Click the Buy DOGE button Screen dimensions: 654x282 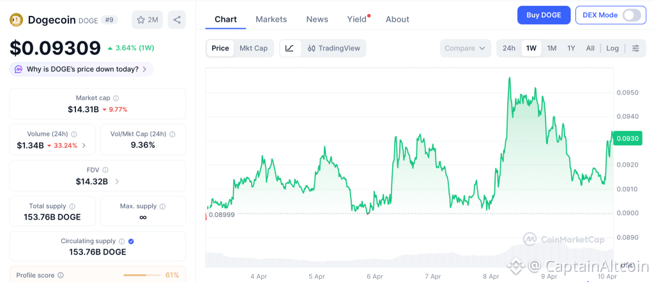point(544,15)
